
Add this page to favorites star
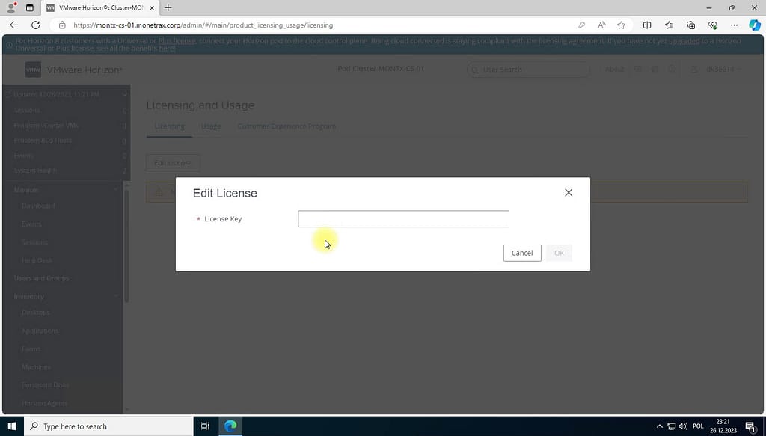[621, 25]
